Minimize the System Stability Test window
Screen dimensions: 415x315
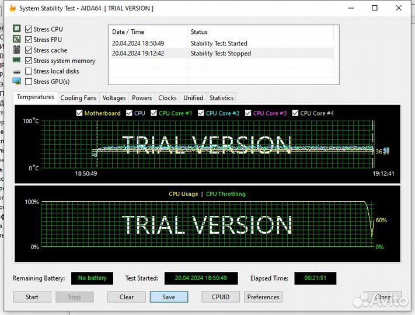(351, 8)
